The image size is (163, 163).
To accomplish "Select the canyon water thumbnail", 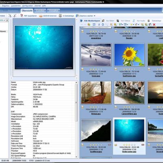I will click(x=129, y=93).
